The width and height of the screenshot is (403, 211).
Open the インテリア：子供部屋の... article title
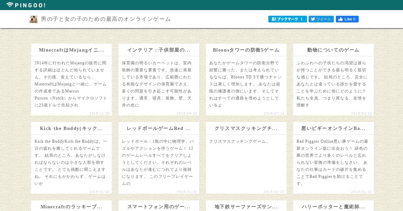[x=159, y=50]
